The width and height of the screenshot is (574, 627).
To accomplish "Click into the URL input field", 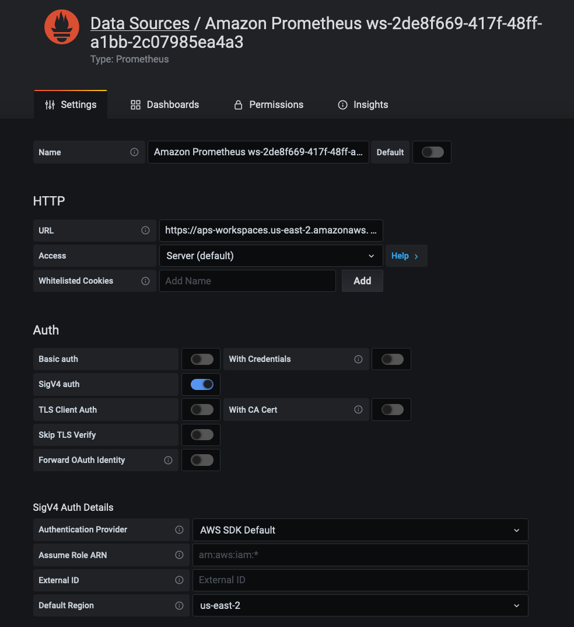I will tap(271, 231).
